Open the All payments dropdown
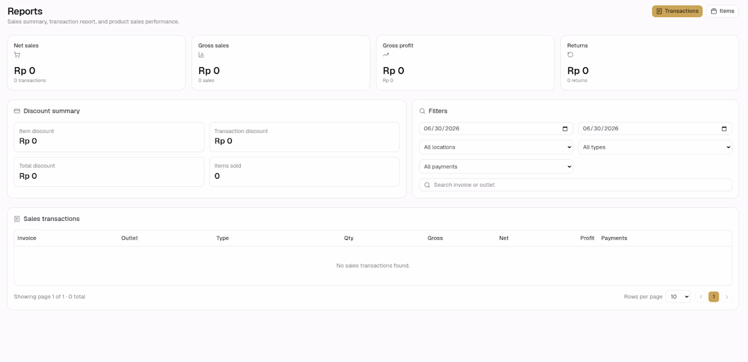This screenshot has width=748, height=362. tap(496, 166)
